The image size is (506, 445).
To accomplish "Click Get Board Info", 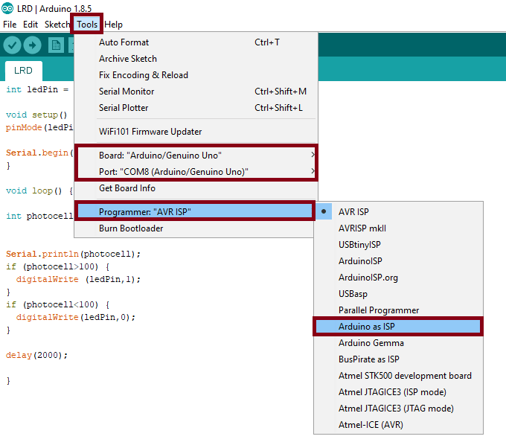I will pyautogui.click(x=196, y=188).
